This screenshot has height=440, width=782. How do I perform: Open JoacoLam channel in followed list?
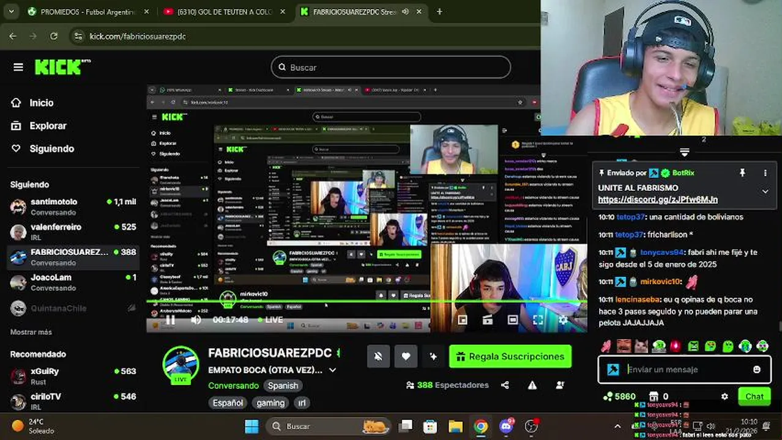click(73, 282)
